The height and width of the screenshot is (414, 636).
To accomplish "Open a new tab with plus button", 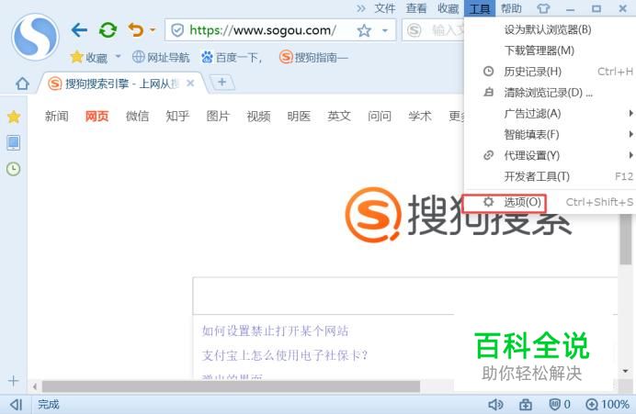I will pyautogui.click(x=221, y=83).
